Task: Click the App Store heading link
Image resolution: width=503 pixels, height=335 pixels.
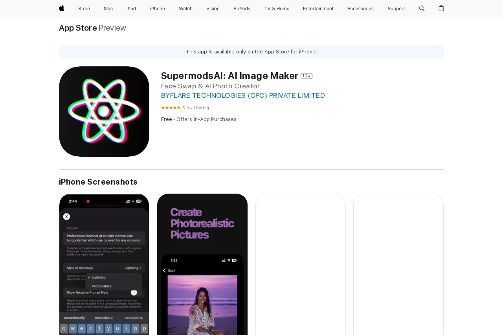Action: click(78, 28)
